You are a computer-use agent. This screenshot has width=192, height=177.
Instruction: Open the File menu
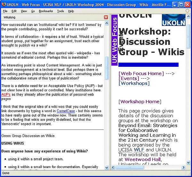(5, 11)
